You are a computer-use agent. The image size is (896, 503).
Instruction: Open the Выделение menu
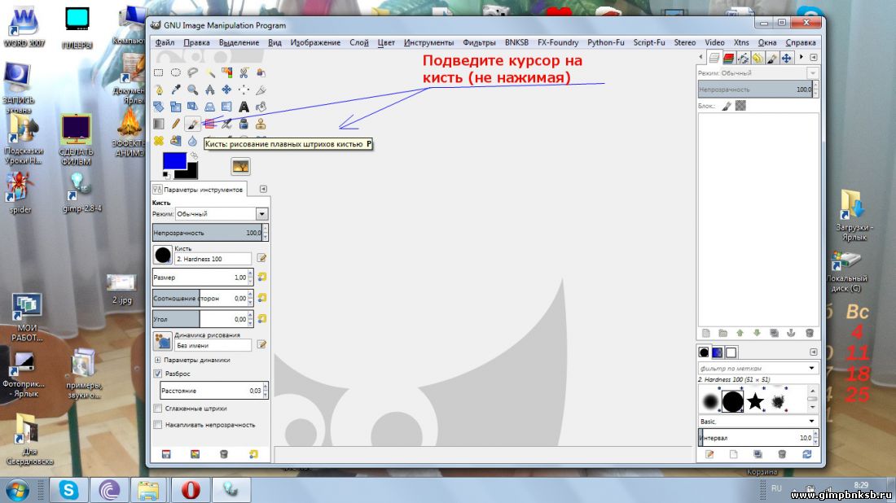coord(239,42)
